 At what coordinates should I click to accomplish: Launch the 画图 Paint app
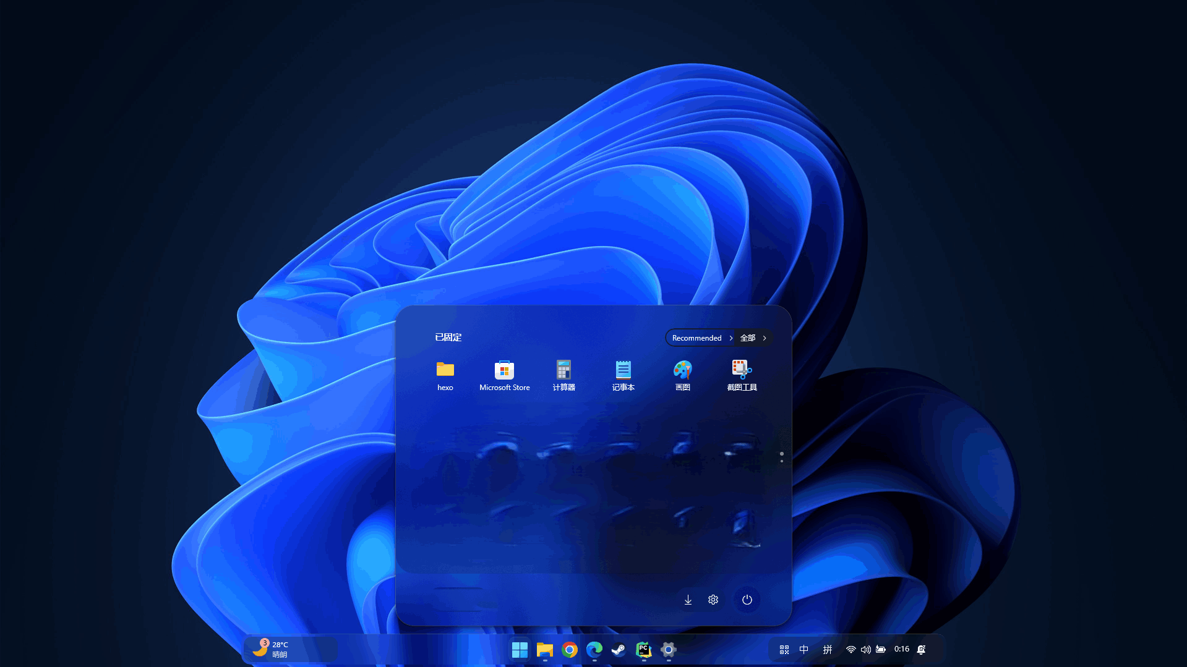pyautogui.click(x=682, y=375)
